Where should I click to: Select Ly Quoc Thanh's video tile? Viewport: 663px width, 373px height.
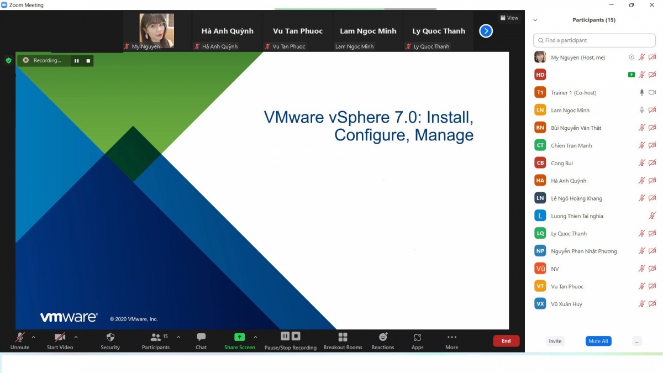439,31
